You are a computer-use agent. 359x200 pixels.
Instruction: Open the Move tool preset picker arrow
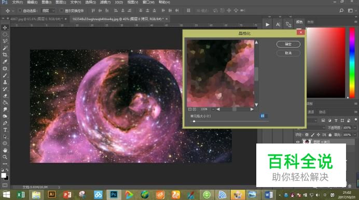point(13,11)
